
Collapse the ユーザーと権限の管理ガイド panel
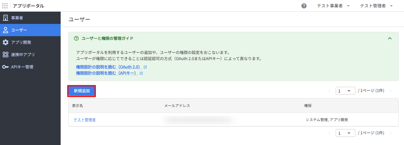(390, 38)
